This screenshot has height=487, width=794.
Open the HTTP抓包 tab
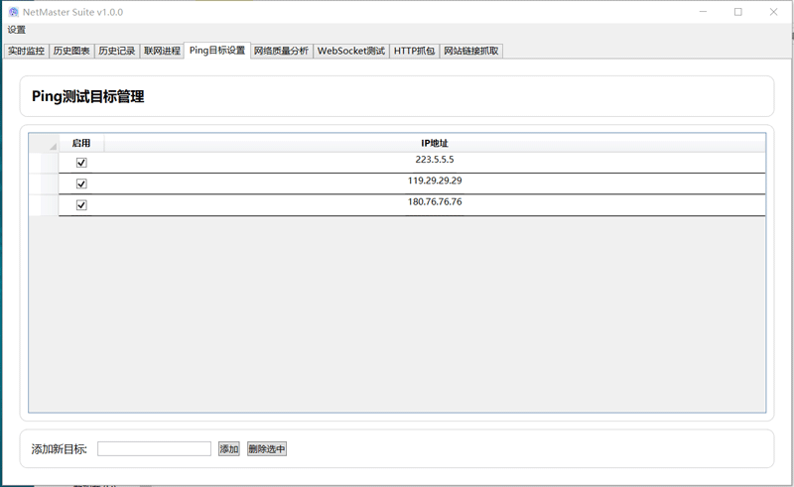[x=414, y=51]
